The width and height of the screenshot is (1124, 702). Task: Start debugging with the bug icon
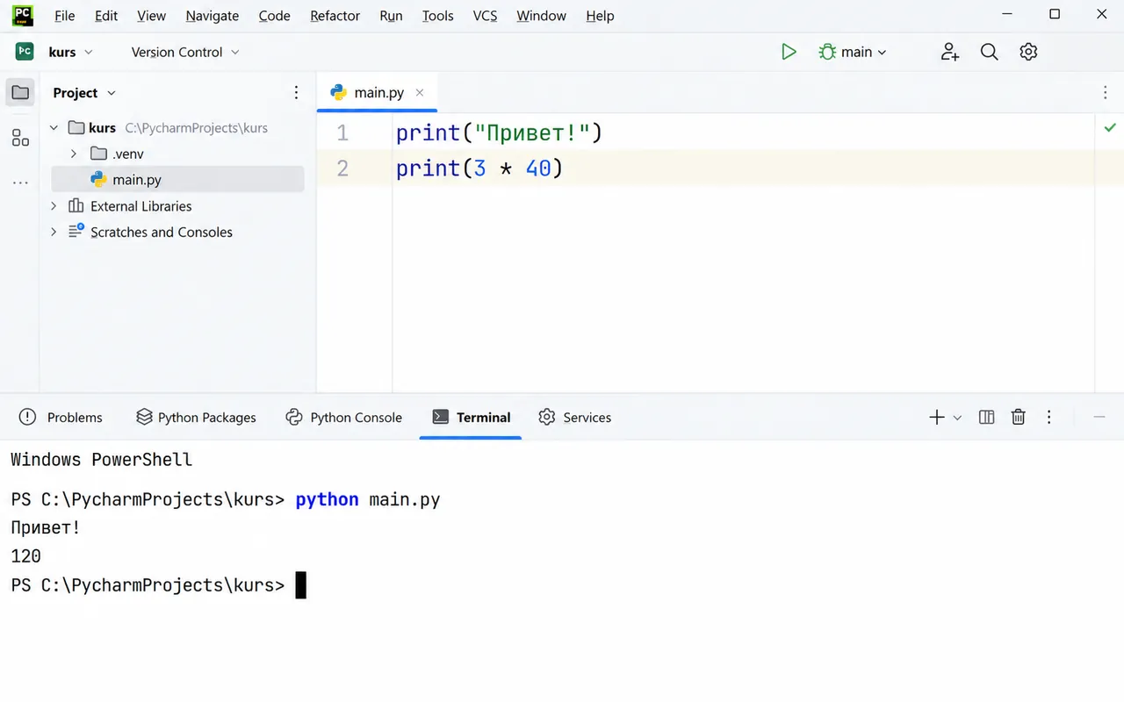tap(827, 52)
